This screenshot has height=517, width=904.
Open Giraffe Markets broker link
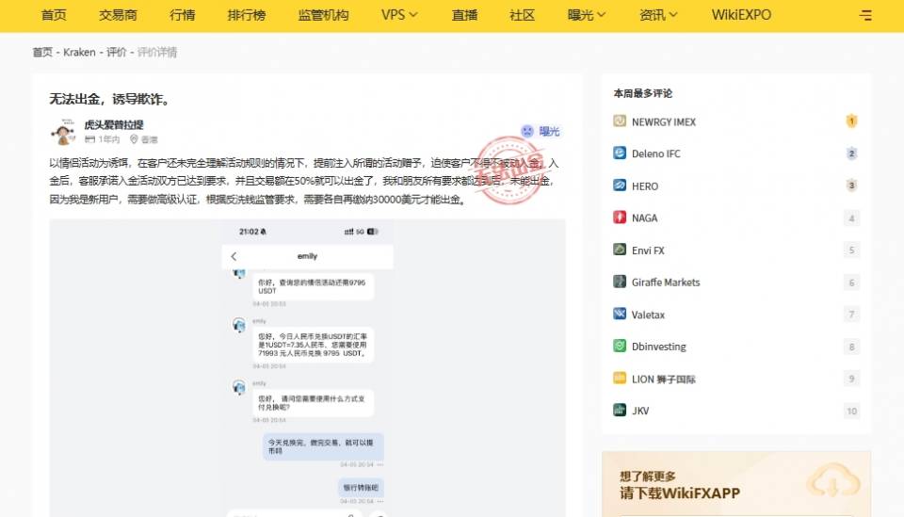coord(666,283)
